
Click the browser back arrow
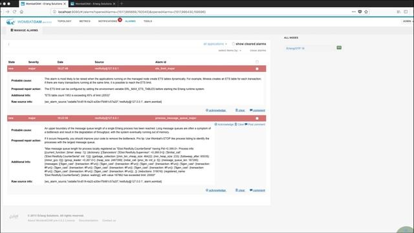(1, 12)
